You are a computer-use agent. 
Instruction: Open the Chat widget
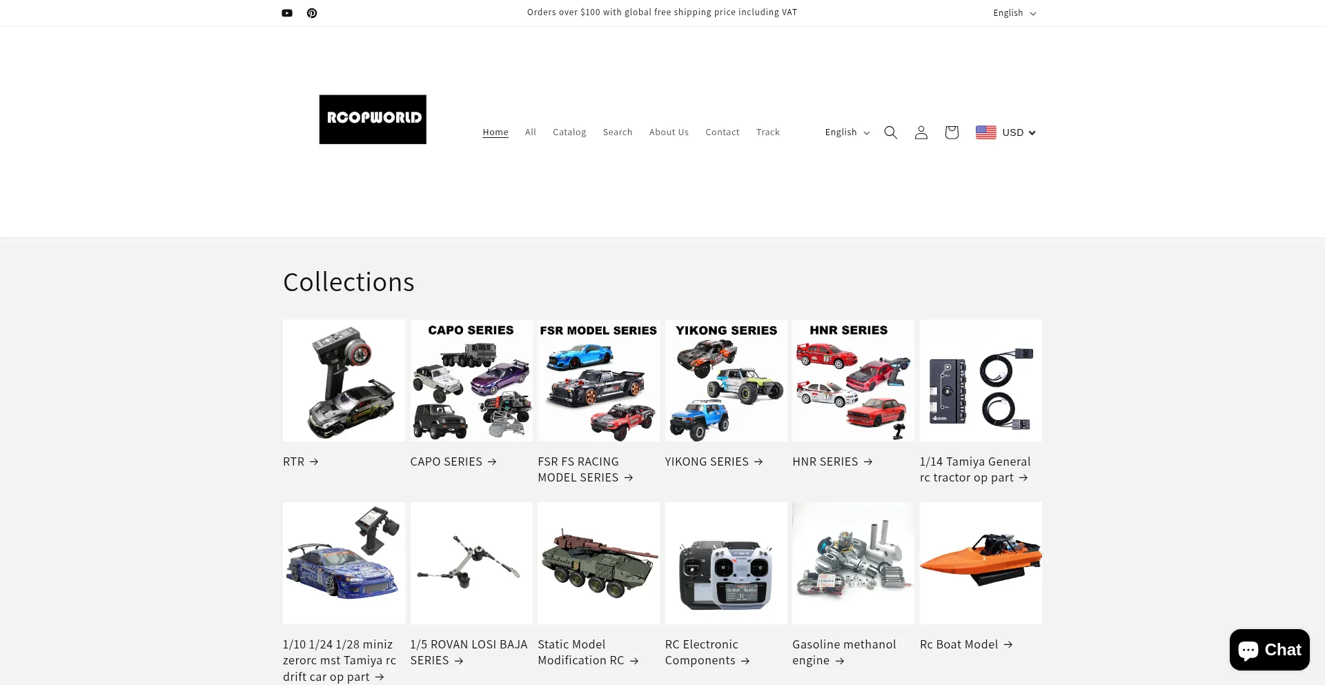point(1270,650)
